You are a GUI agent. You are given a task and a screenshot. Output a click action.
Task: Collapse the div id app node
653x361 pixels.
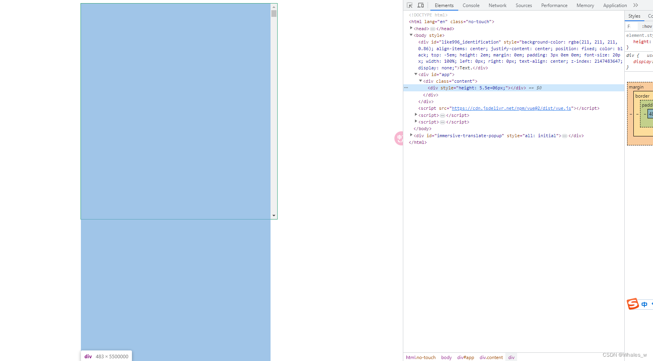[x=416, y=74]
